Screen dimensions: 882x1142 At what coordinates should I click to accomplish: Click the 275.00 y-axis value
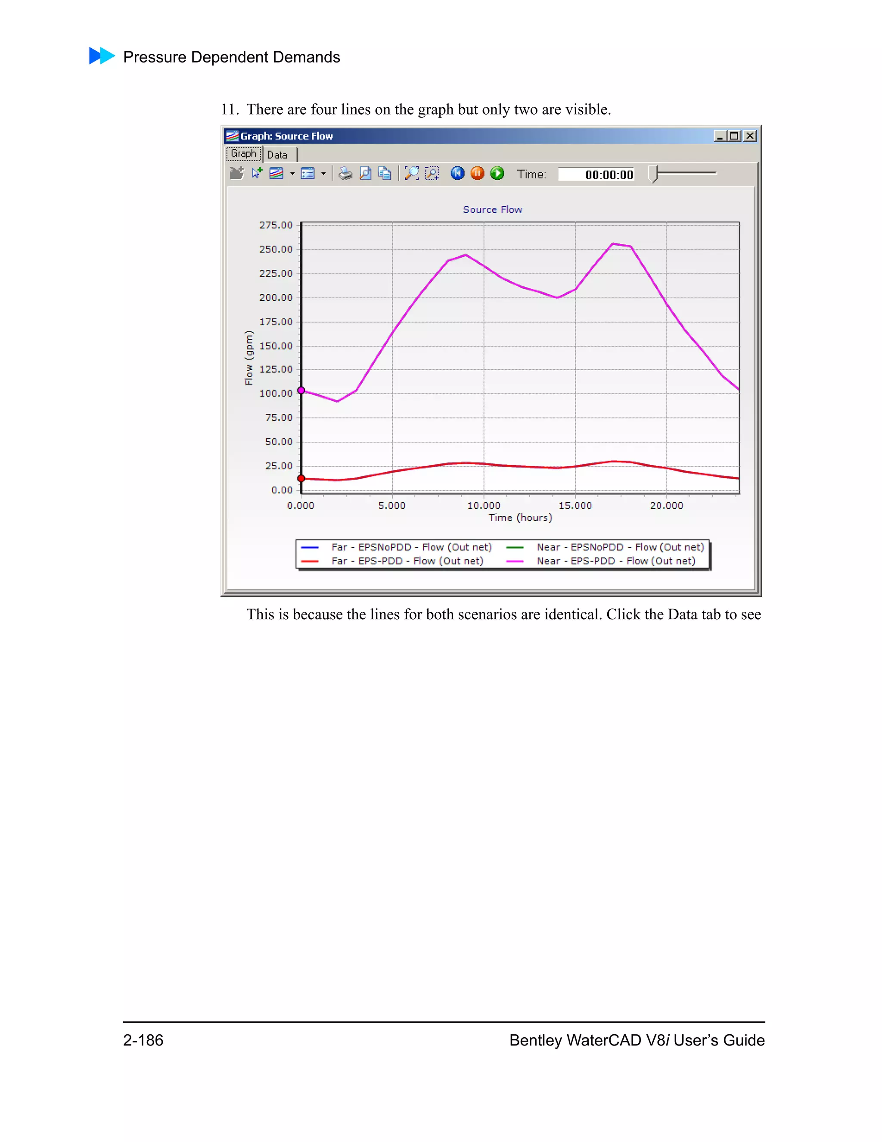[x=276, y=225]
